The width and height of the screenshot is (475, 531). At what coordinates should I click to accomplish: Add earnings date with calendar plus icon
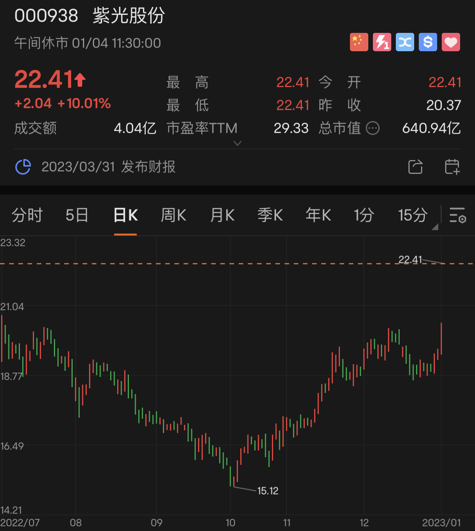pos(452,167)
